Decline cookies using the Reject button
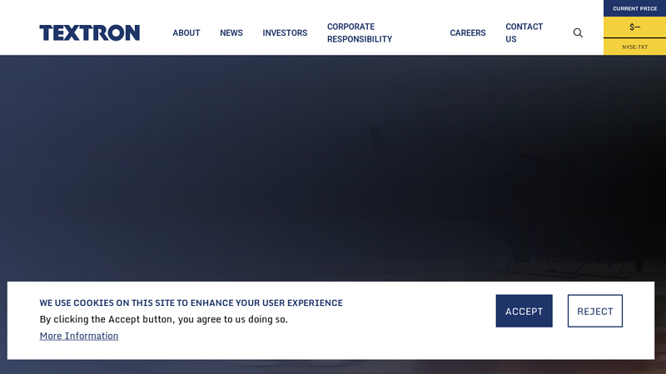 [594, 311]
